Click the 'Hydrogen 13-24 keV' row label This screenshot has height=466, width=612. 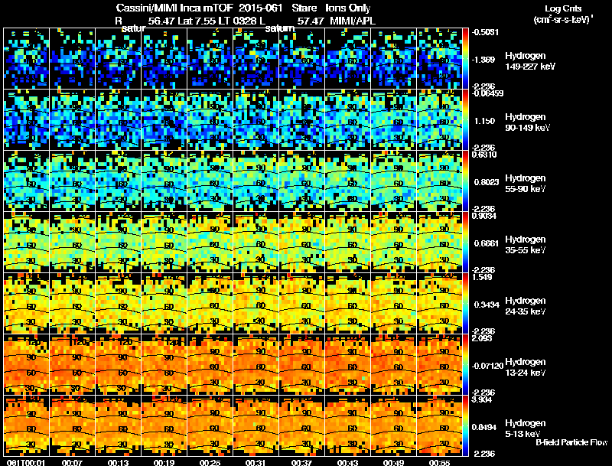pyautogui.click(x=526, y=367)
